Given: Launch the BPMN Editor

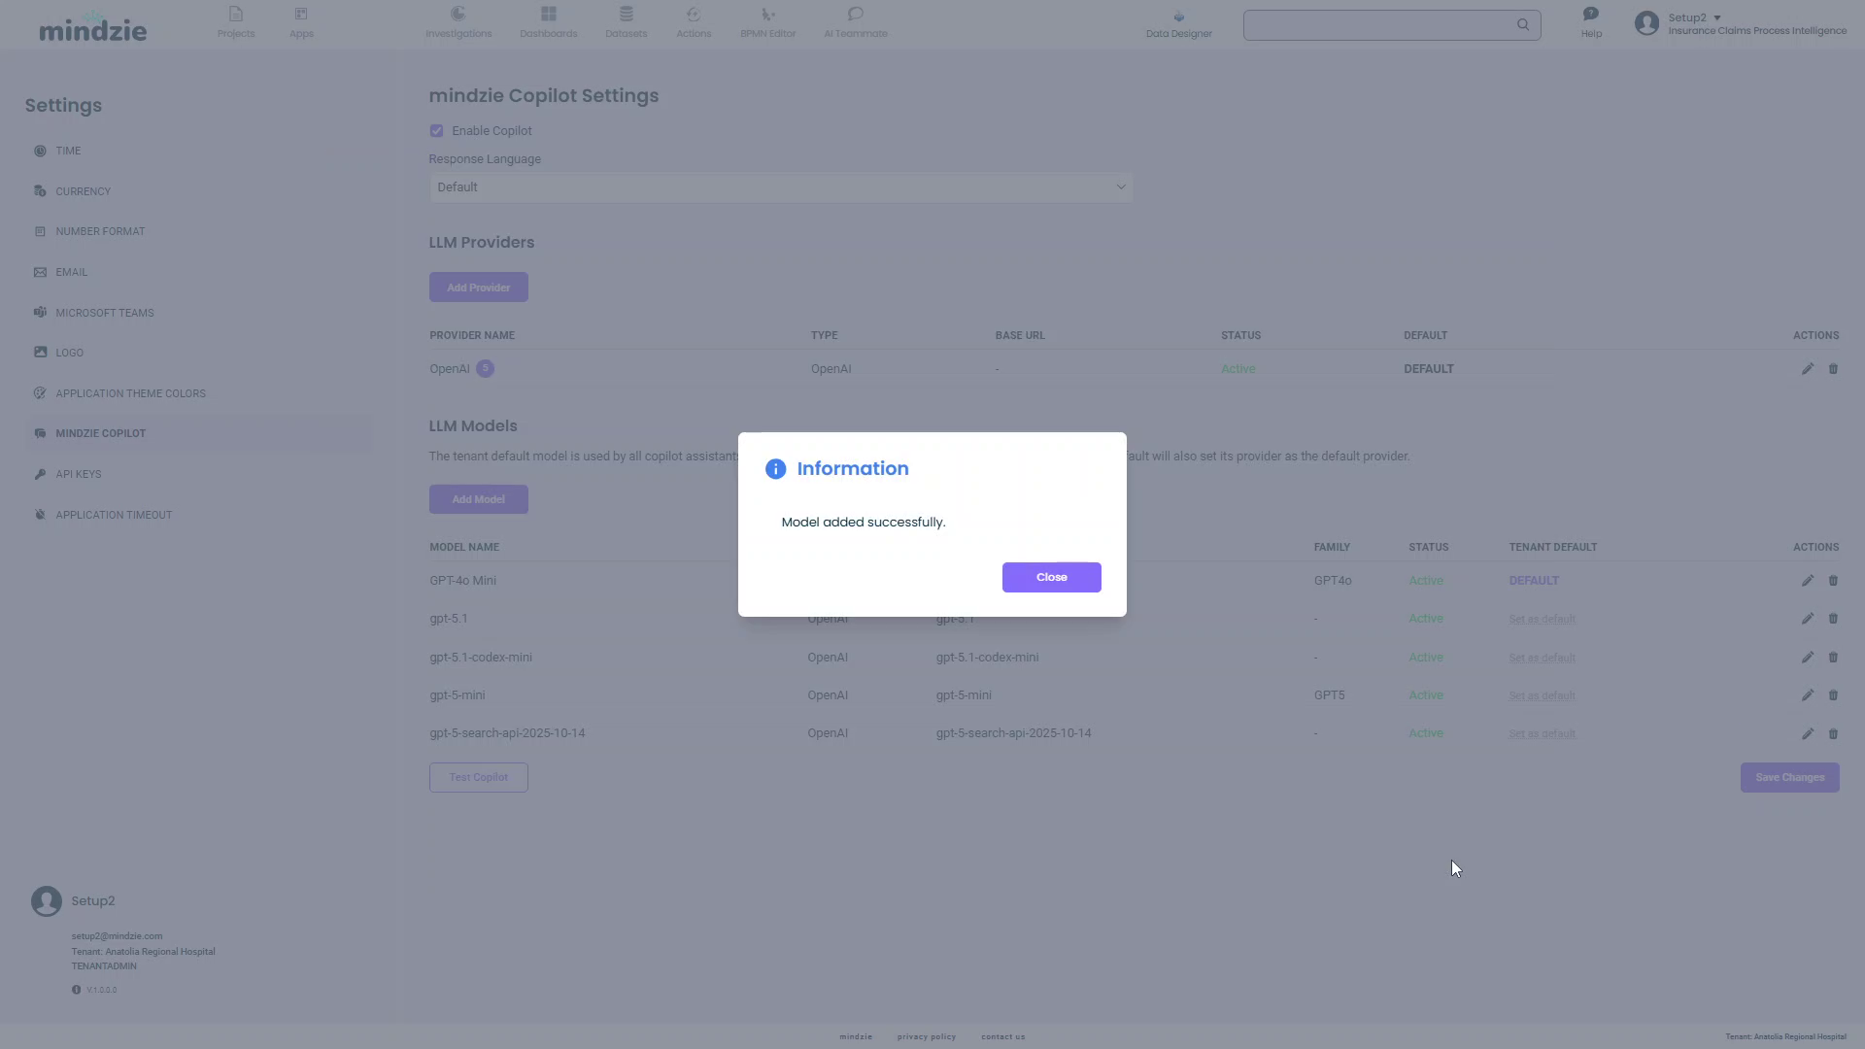Looking at the screenshot, I should [x=767, y=22].
